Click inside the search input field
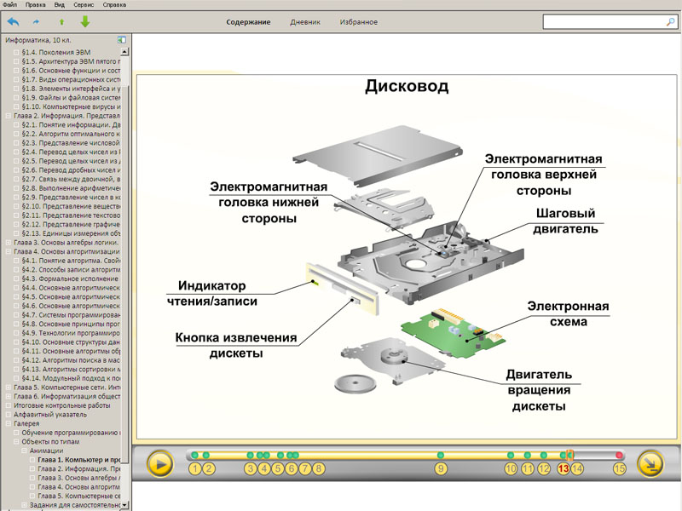 tap(604, 22)
